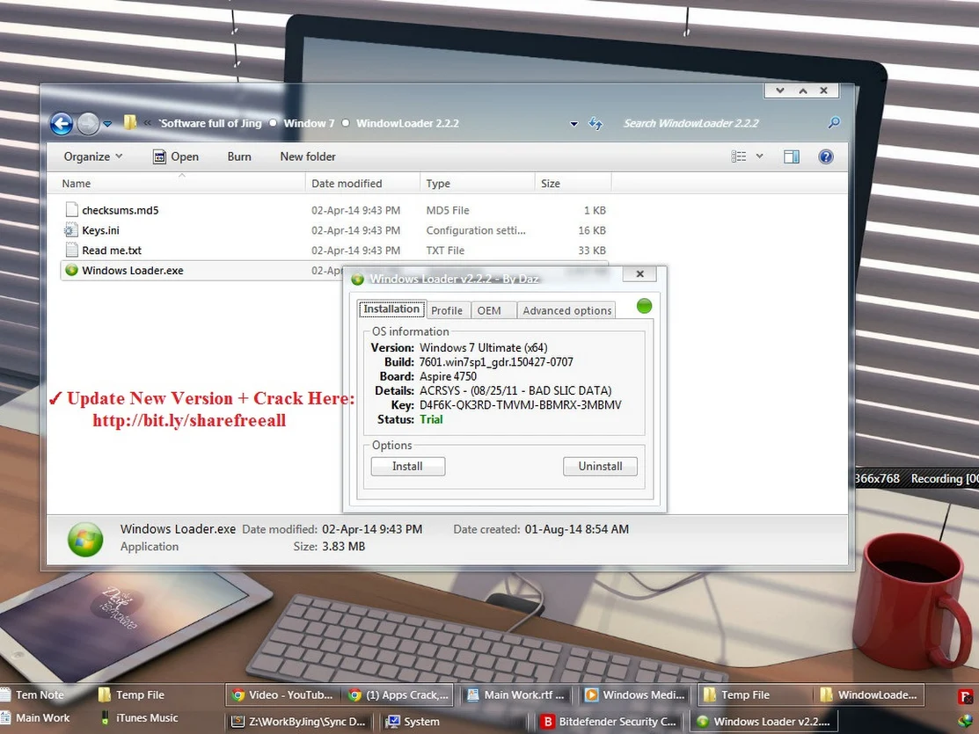Screen dimensions: 979x734
Task: Open iTunes Music taskbar shortcut
Action: click(x=139, y=718)
